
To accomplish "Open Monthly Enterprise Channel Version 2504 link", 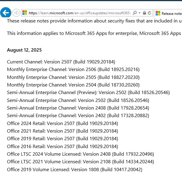I will coord(73,85).
